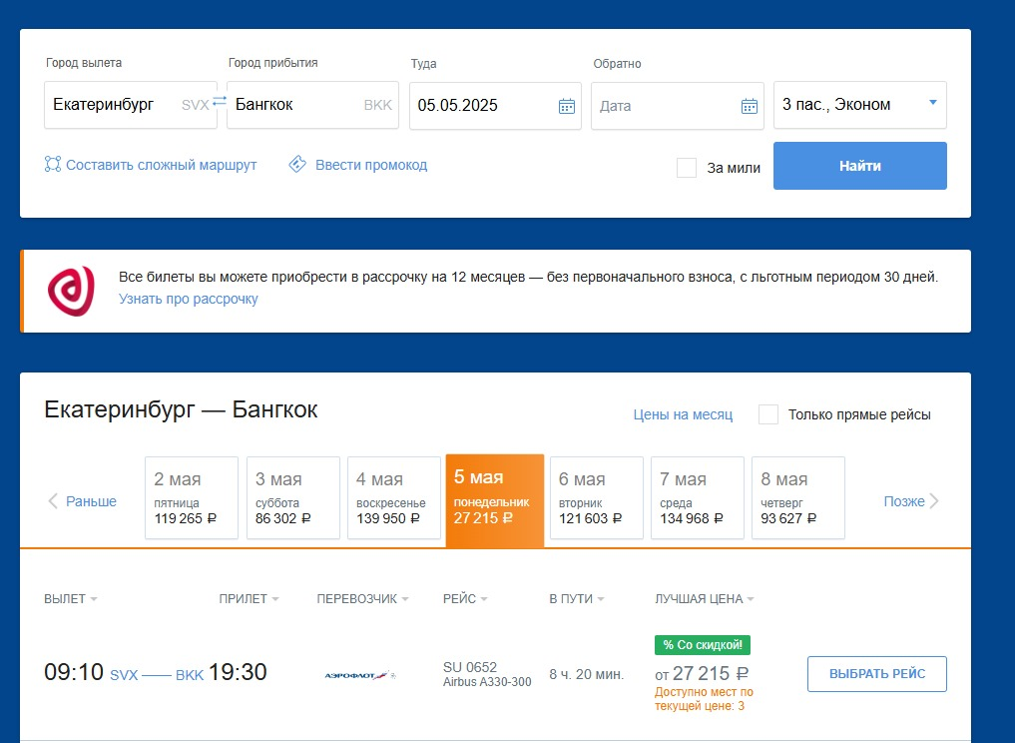The height and width of the screenshot is (743, 1015).
Task: Sort by ЛУЧШАЯ ЦЕНА column
Action: (x=705, y=599)
